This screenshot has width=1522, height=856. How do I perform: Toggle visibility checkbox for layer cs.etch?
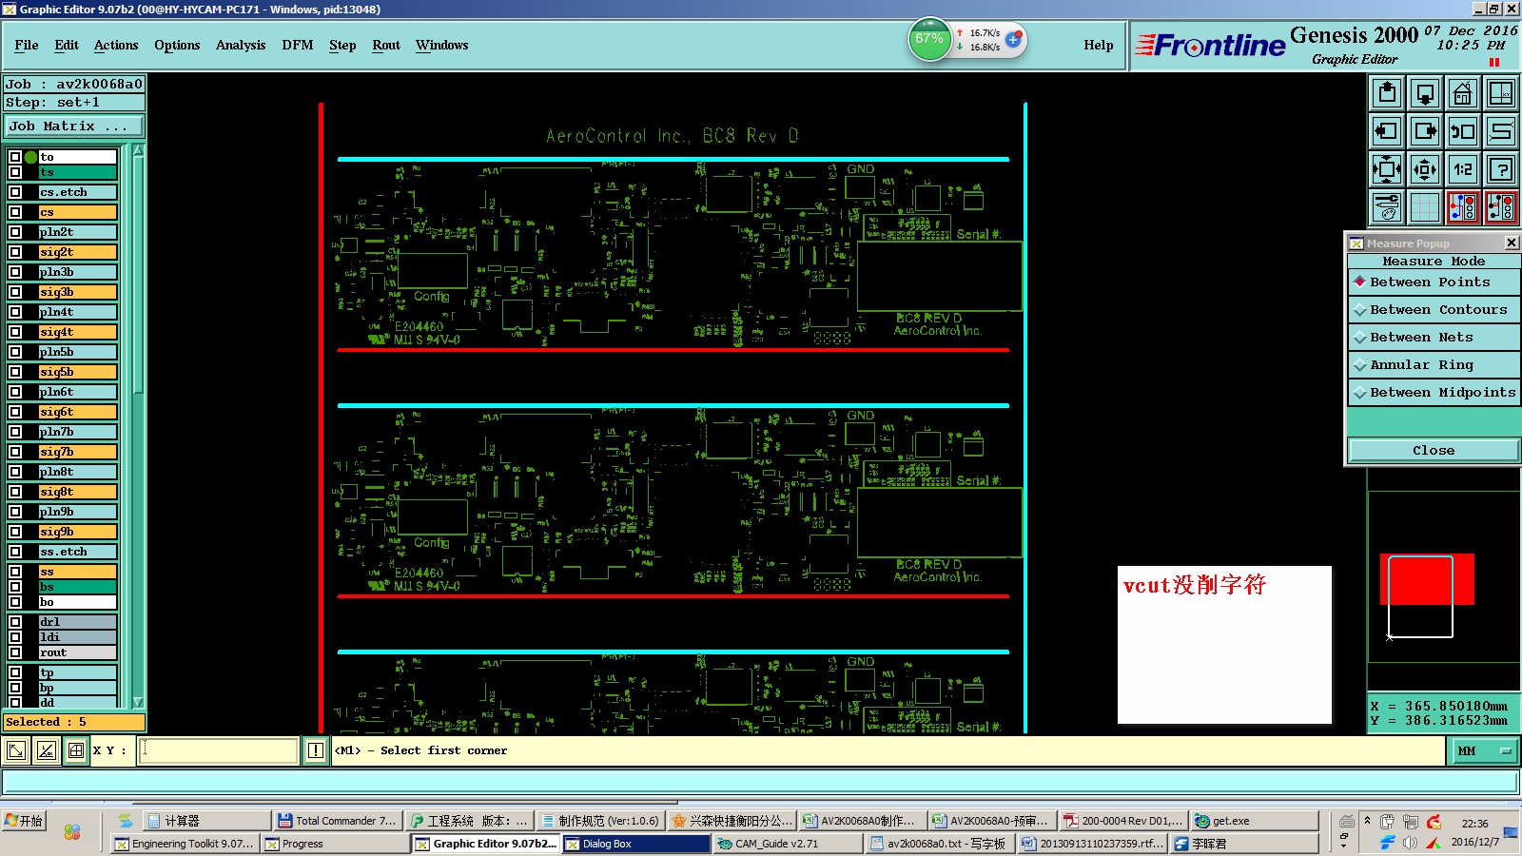[x=15, y=192]
